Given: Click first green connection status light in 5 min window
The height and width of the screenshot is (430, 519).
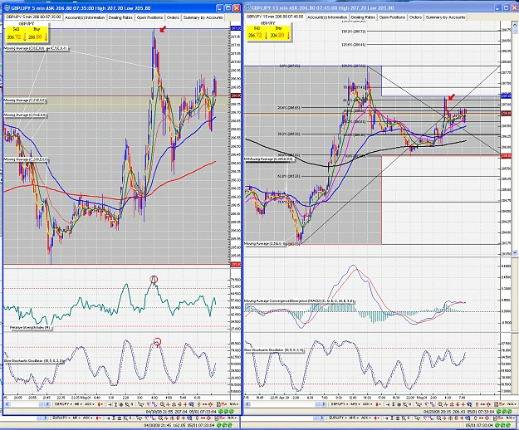Looking at the screenshot, I should tap(220, 412).
